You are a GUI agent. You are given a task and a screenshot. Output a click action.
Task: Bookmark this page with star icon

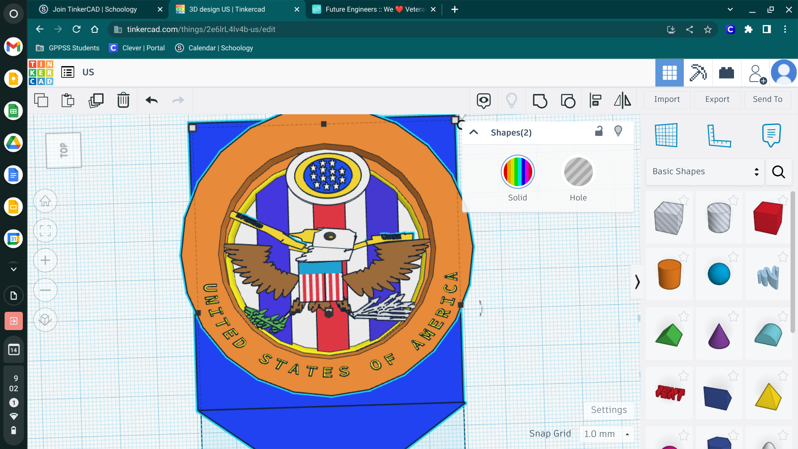click(x=707, y=30)
